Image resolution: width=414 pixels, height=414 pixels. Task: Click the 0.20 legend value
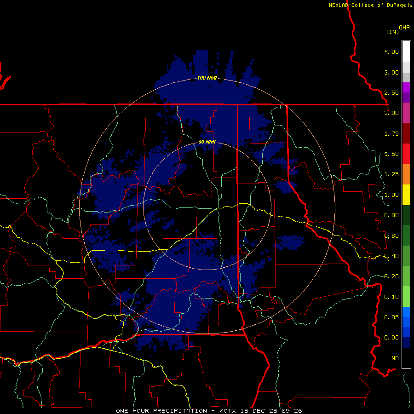click(x=391, y=276)
